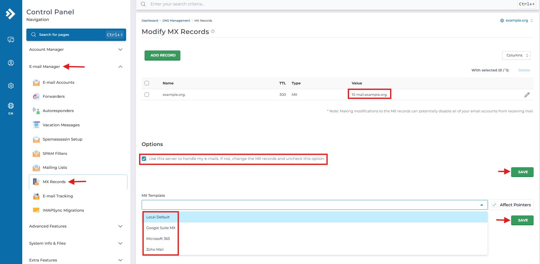Go to DNS Management breadcrumb link
The height and width of the screenshot is (264, 540).
point(176,21)
